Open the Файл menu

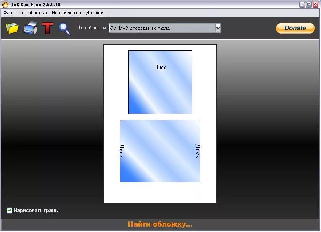click(9, 13)
